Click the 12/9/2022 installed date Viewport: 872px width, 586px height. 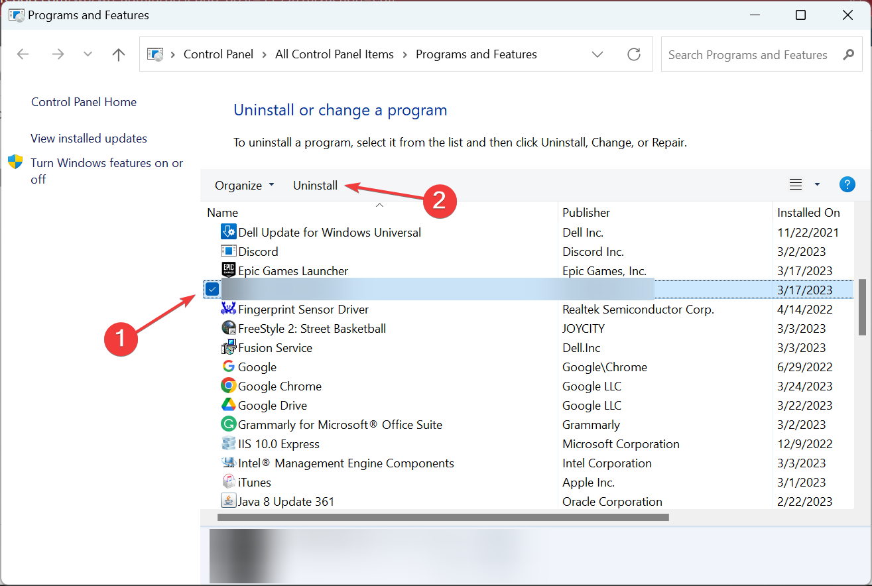click(805, 444)
